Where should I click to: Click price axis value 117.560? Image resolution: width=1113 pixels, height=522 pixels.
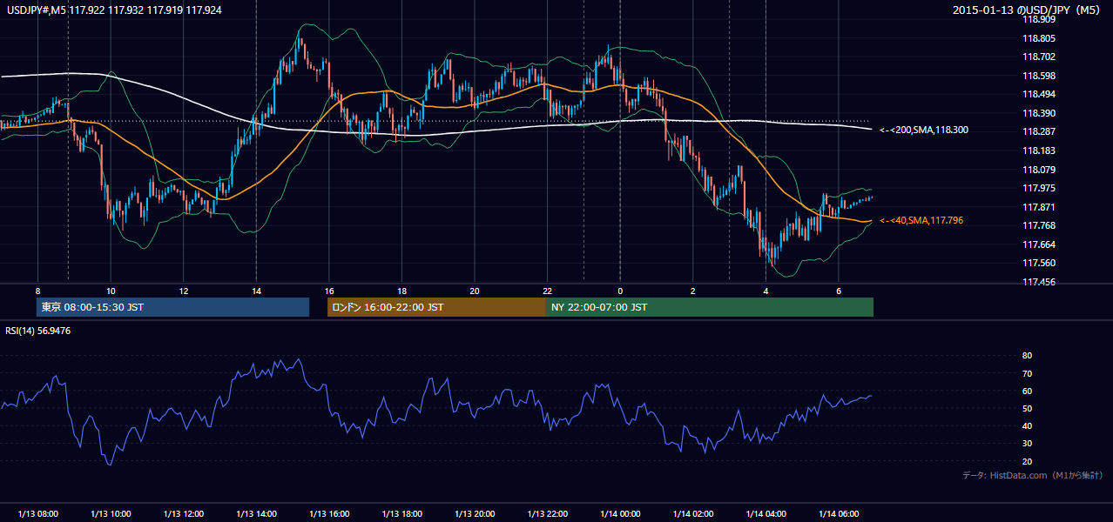pos(1037,263)
